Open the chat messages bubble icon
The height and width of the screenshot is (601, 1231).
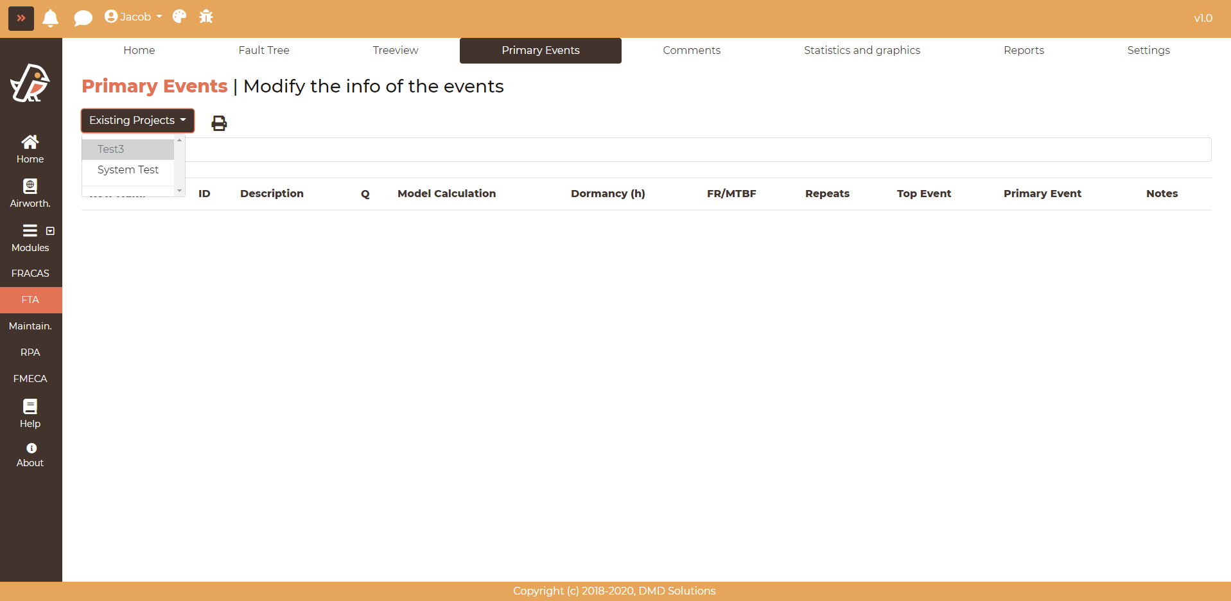(83, 18)
